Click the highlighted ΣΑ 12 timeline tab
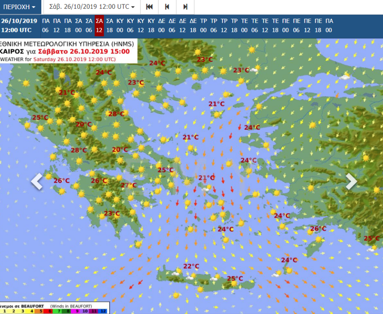This screenshot has height=314, width=383. coord(99,26)
